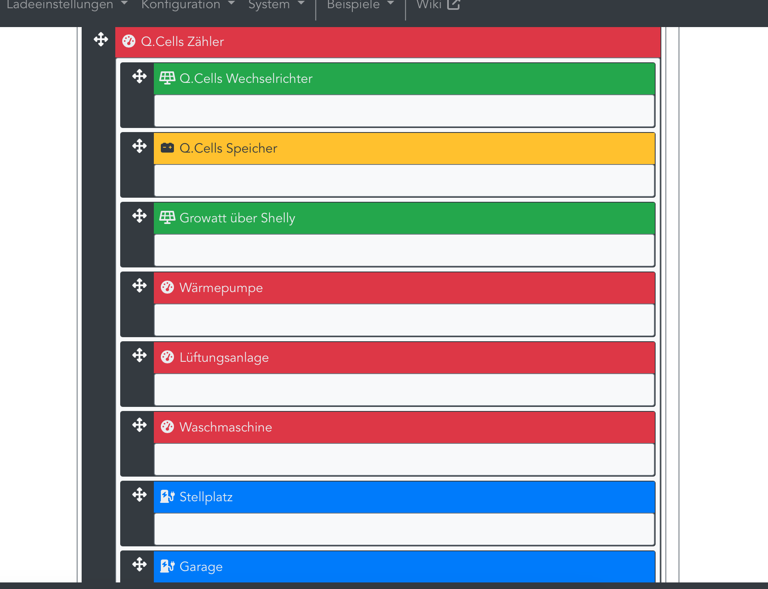
Task: Click the empty drop area under Waschmaschine
Action: tap(404, 459)
